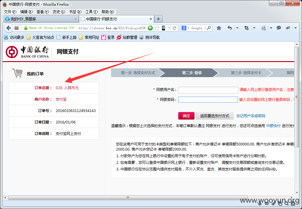Open the address bar history dropdown arrow
The image size is (302, 209).
click(x=169, y=28)
